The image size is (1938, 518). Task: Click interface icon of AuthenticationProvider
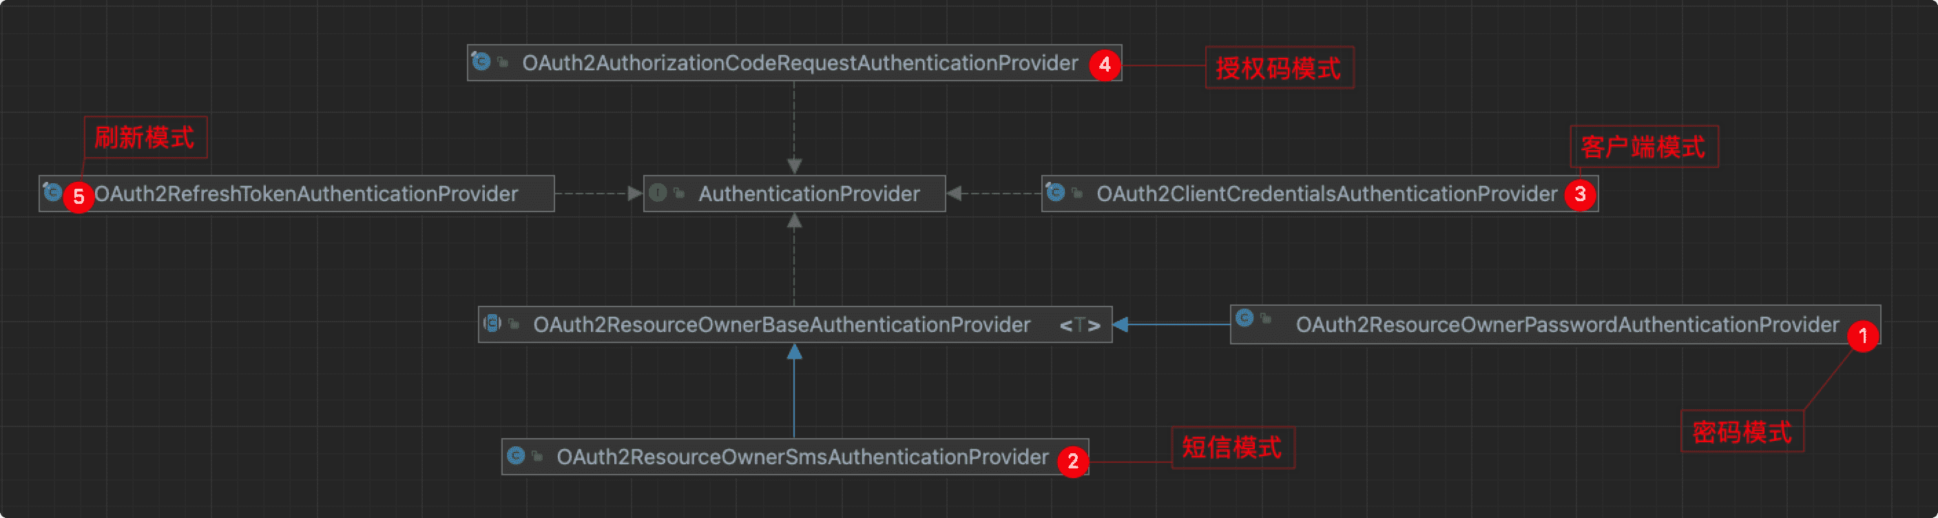[x=658, y=193]
